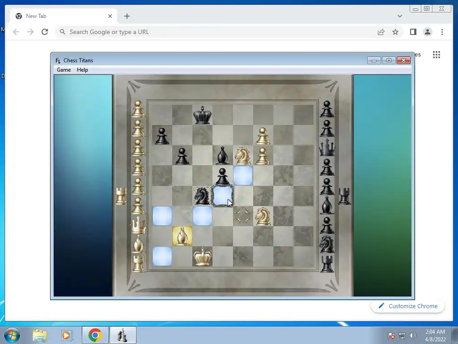Open the Game menu in Chess Titans
458x344 pixels.
(64, 69)
